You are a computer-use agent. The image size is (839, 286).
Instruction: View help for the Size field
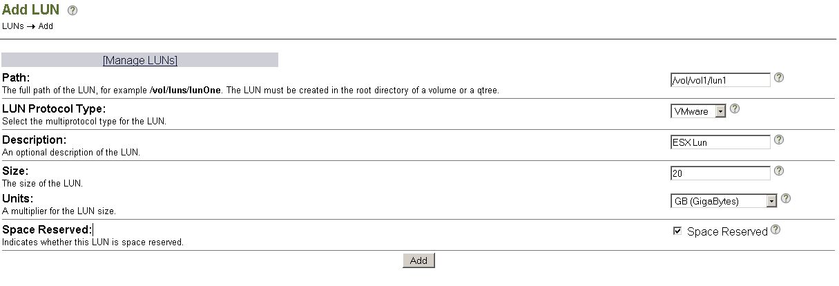pos(779,171)
